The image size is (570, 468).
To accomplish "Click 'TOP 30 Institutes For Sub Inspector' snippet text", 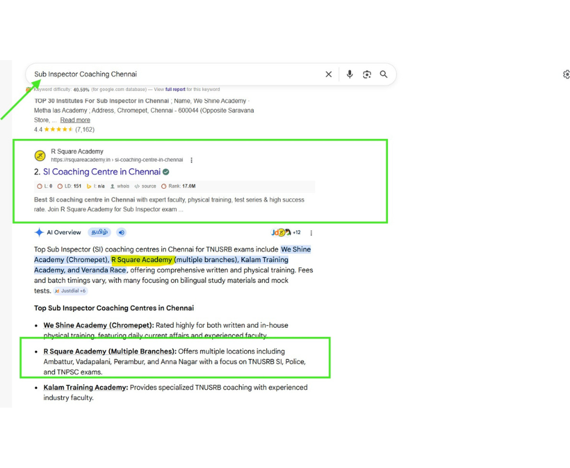I will pos(101,101).
